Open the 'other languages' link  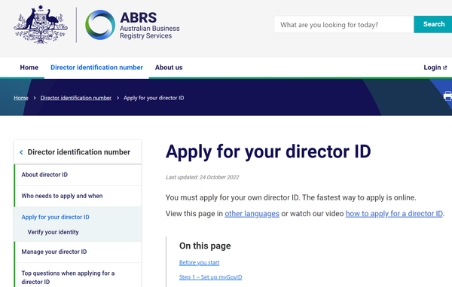tap(252, 214)
